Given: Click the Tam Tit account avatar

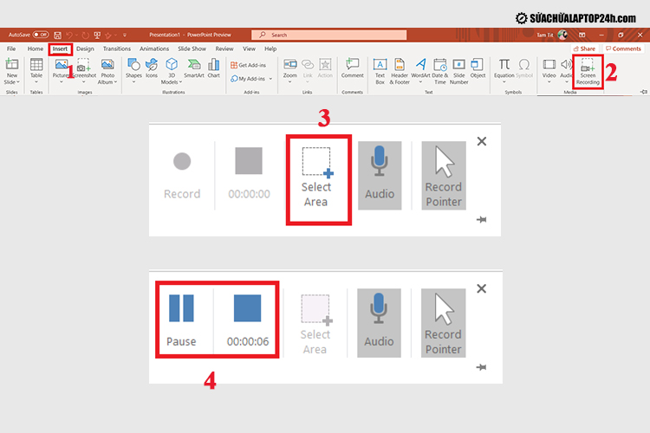Looking at the screenshot, I should pos(562,35).
